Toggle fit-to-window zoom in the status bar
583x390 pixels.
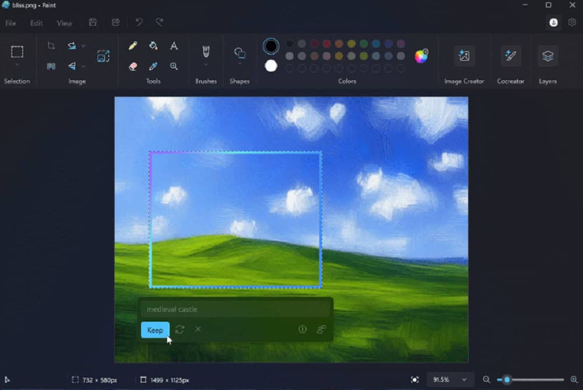[416, 380]
